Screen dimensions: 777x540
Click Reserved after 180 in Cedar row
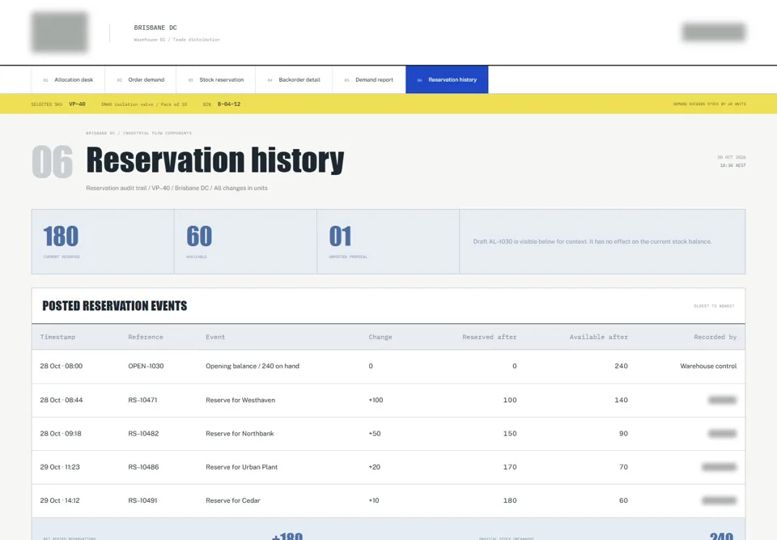(x=510, y=500)
